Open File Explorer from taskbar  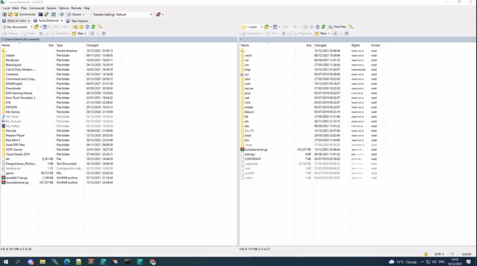(42, 261)
